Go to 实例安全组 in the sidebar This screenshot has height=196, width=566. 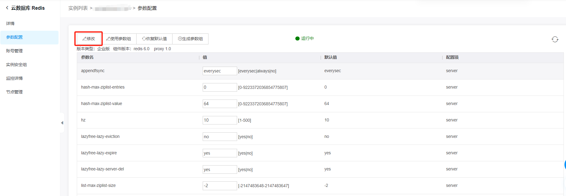tap(16, 65)
